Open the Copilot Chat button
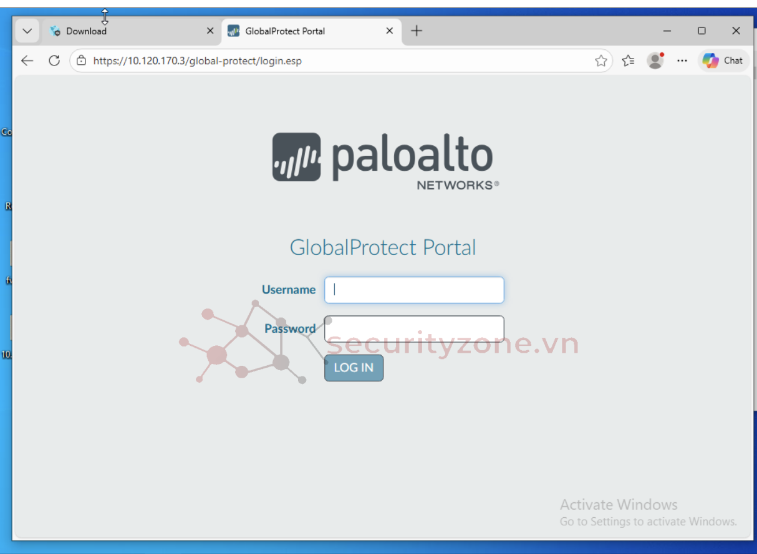This screenshot has width=757, height=554. point(723,60)
